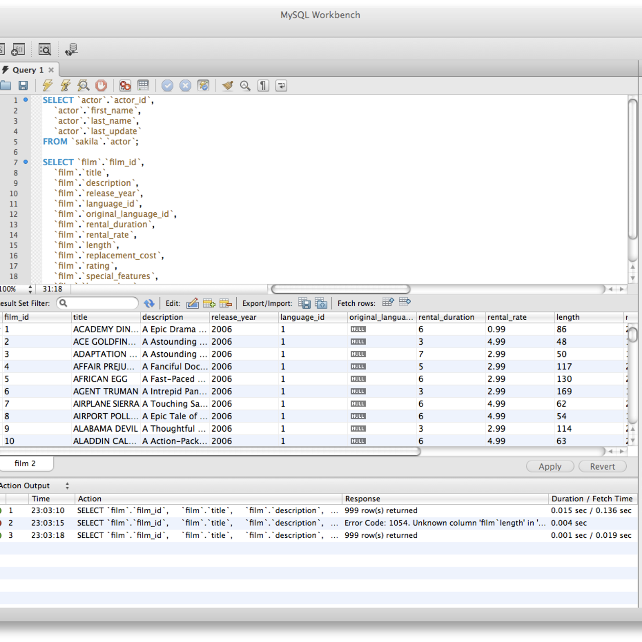Sort by the release_year column header
642x642 pixels.
click(244, 317)
